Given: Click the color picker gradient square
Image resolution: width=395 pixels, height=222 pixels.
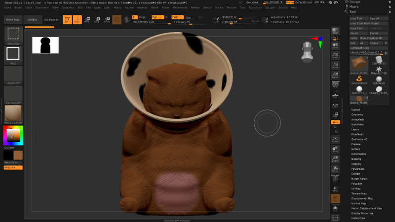Looking at the screenshot, I should tap(13, 135).
